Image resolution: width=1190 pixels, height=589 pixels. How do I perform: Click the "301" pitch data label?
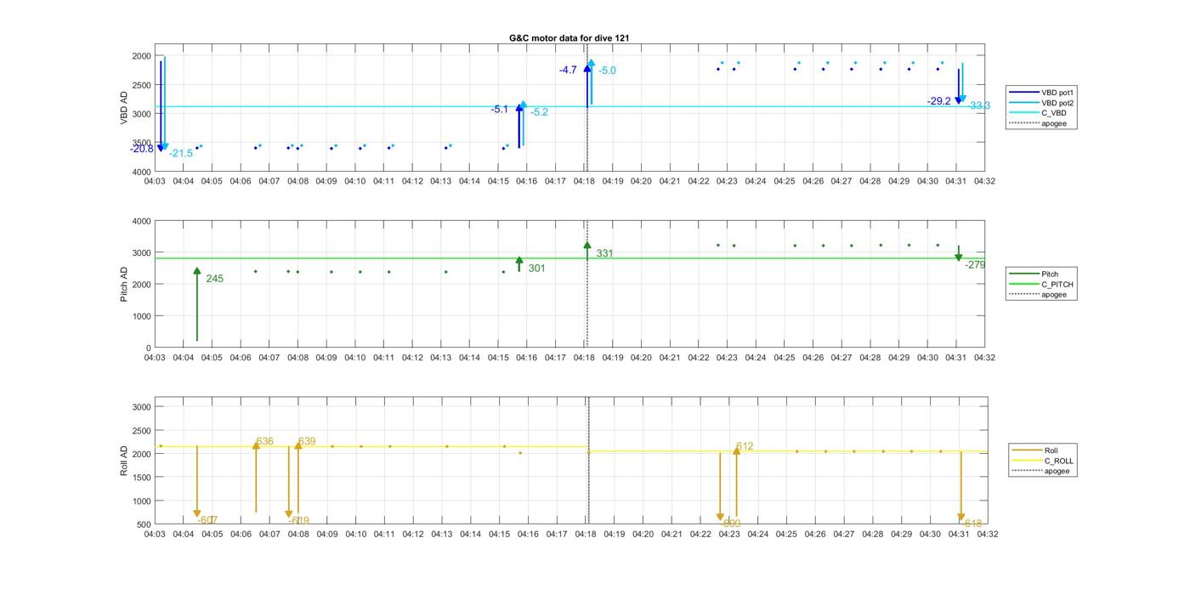(x=536, y=268)
